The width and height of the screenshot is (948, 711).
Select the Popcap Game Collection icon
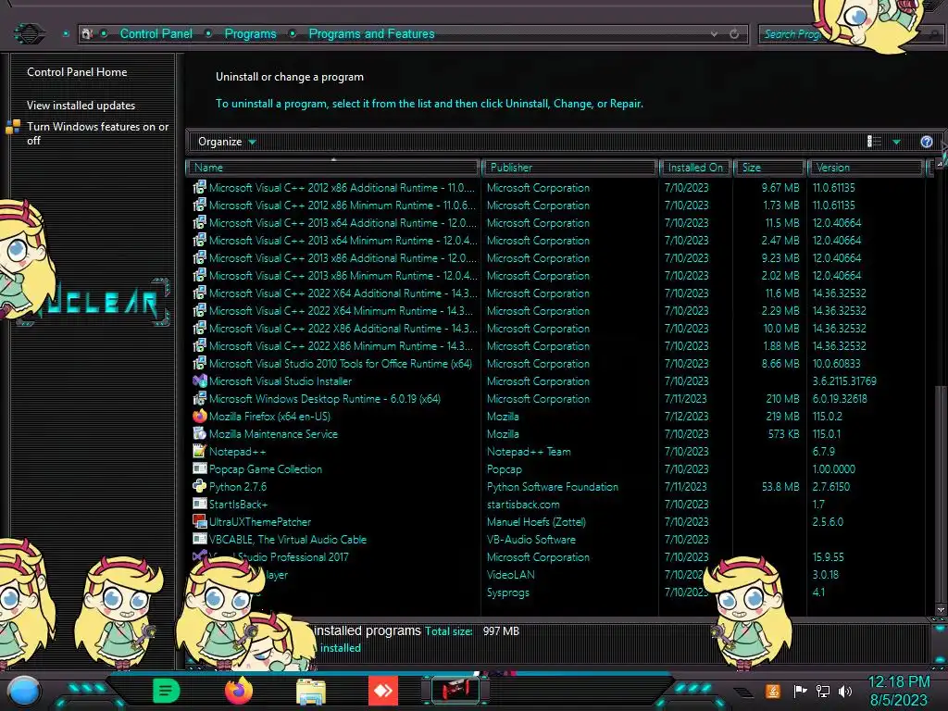pyautogui.click(x=200, y=468)
